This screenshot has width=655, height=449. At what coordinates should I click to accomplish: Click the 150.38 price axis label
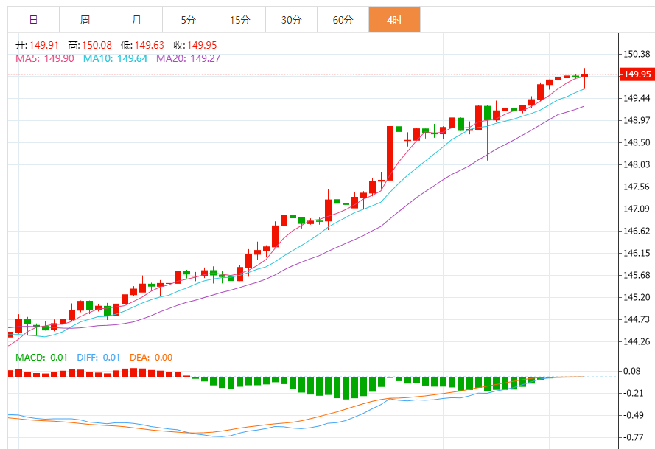click(x=637, y=54)
